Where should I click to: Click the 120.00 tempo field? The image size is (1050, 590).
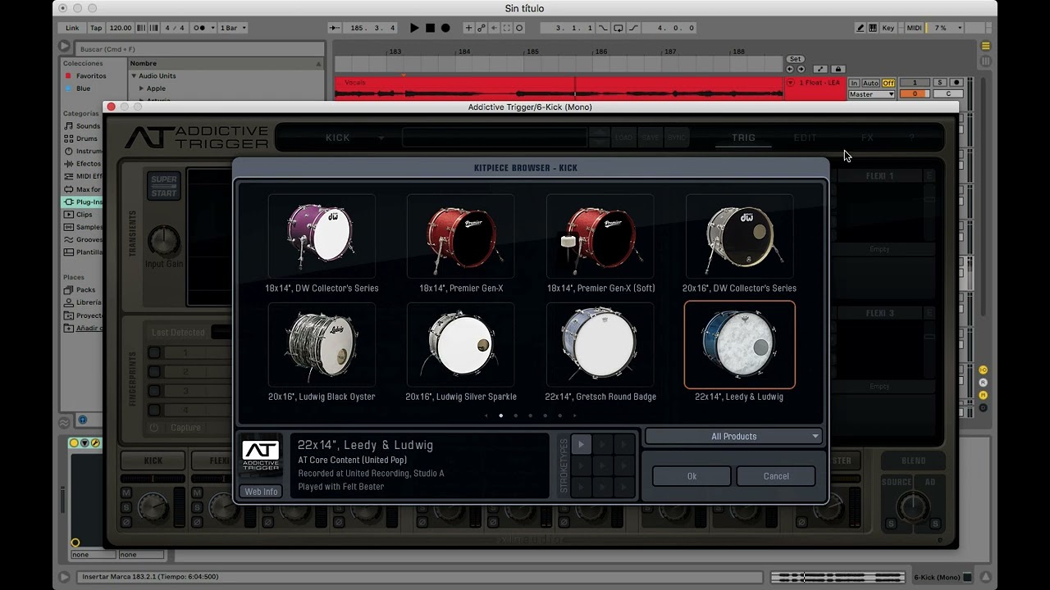coord(120,28)
